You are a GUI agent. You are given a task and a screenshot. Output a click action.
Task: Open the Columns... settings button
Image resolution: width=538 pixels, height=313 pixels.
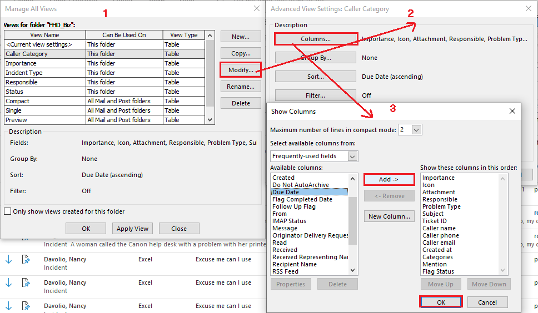pyautogui.click(x=315, y=39)
